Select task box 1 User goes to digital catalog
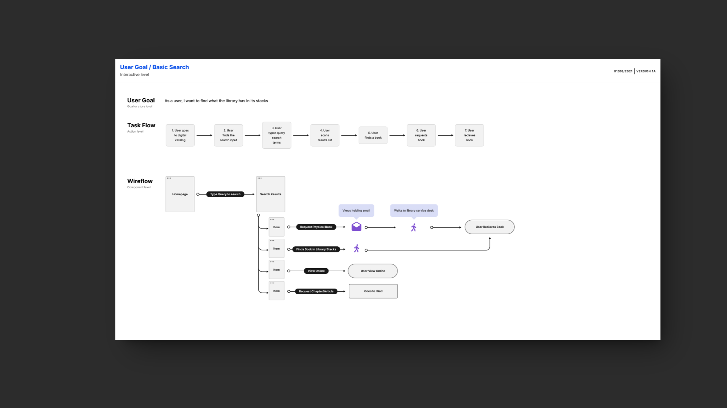This screenshot has height=408, width=727. [x=180, y=135]
